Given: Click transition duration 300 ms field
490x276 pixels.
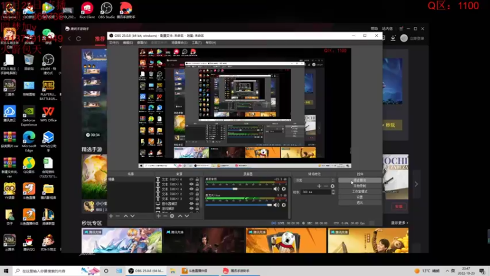Looking at the screenshot, I should (316, 192).
